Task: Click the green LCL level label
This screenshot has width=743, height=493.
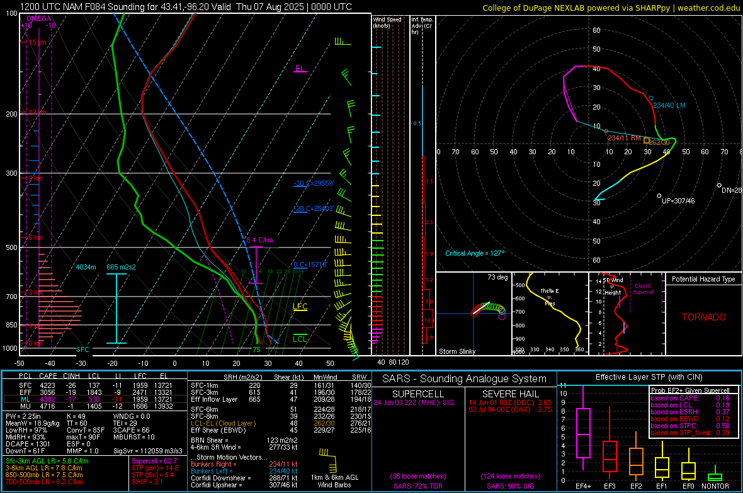Action: click(300, 339)
